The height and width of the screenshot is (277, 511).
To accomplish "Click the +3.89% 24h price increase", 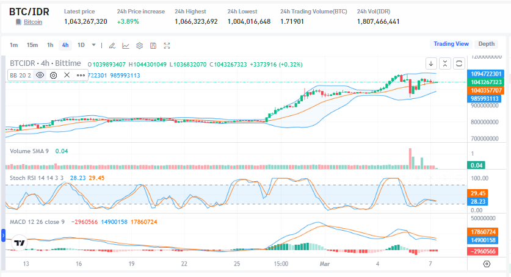I will pyautogui.click(x=128, y=21).
